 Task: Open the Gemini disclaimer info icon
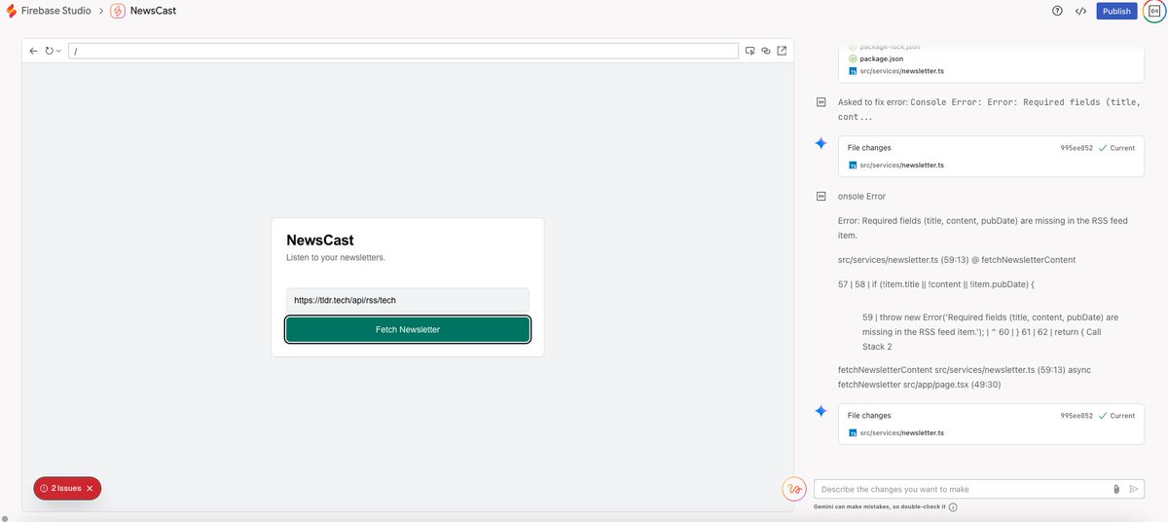click(x=953, y=506)
